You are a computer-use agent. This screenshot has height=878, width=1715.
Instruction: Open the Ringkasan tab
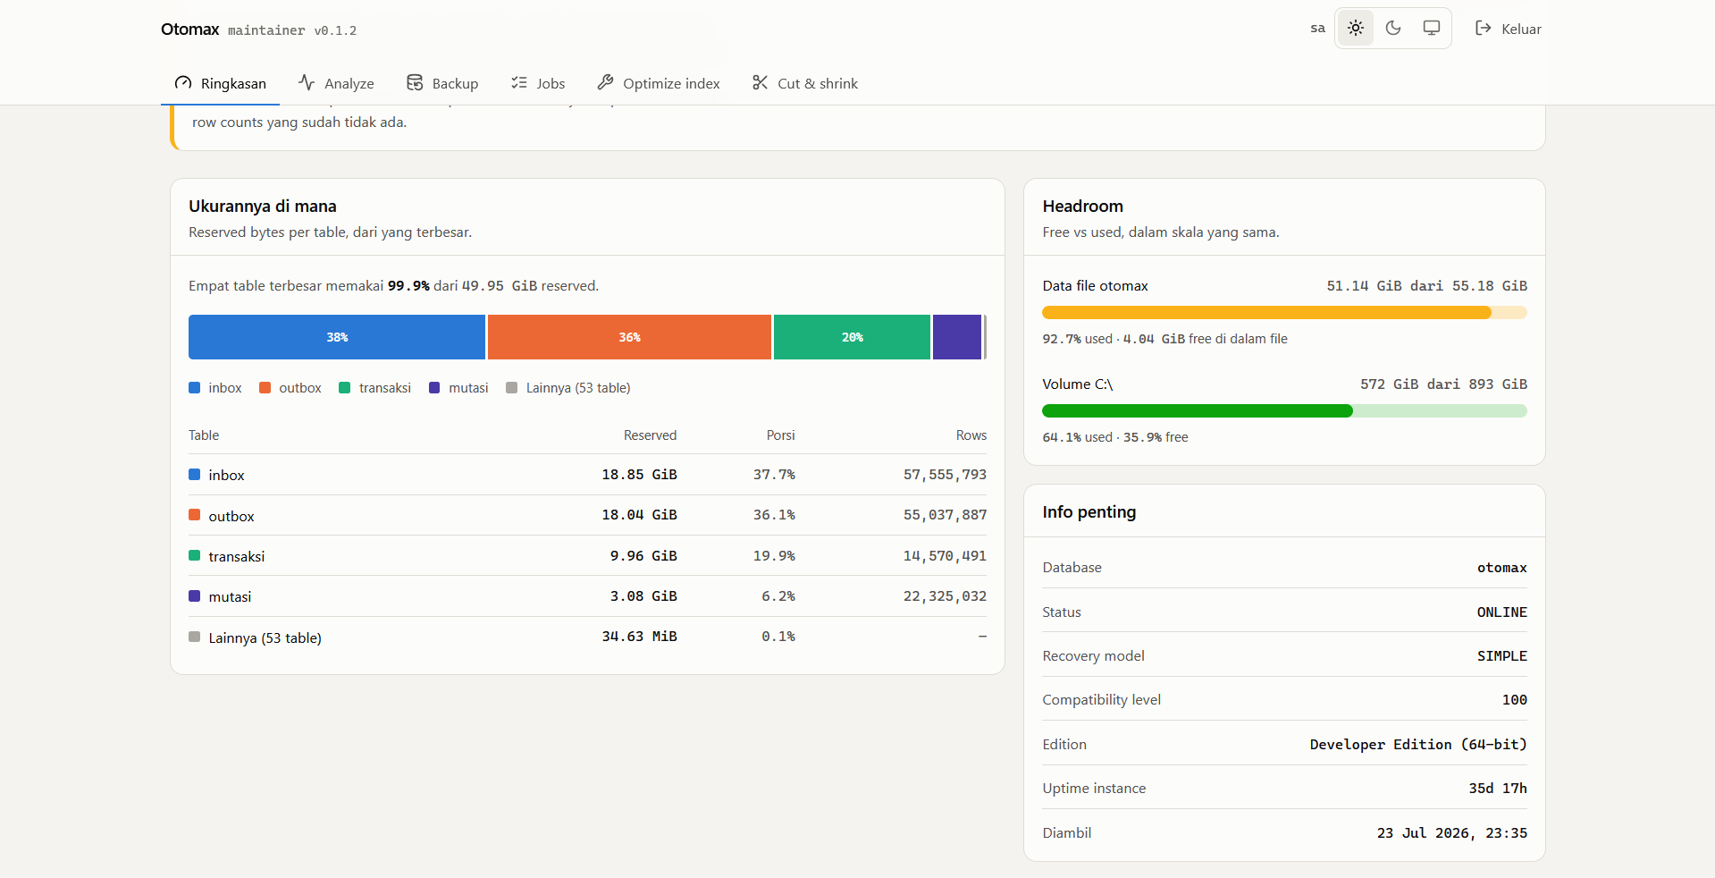221,83
